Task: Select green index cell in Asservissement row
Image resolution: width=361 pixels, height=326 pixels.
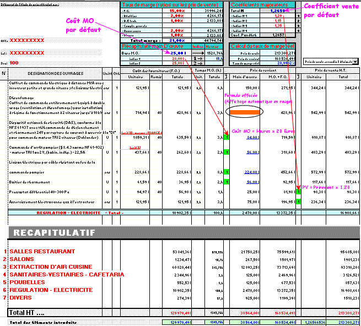Action: [298, 202]
